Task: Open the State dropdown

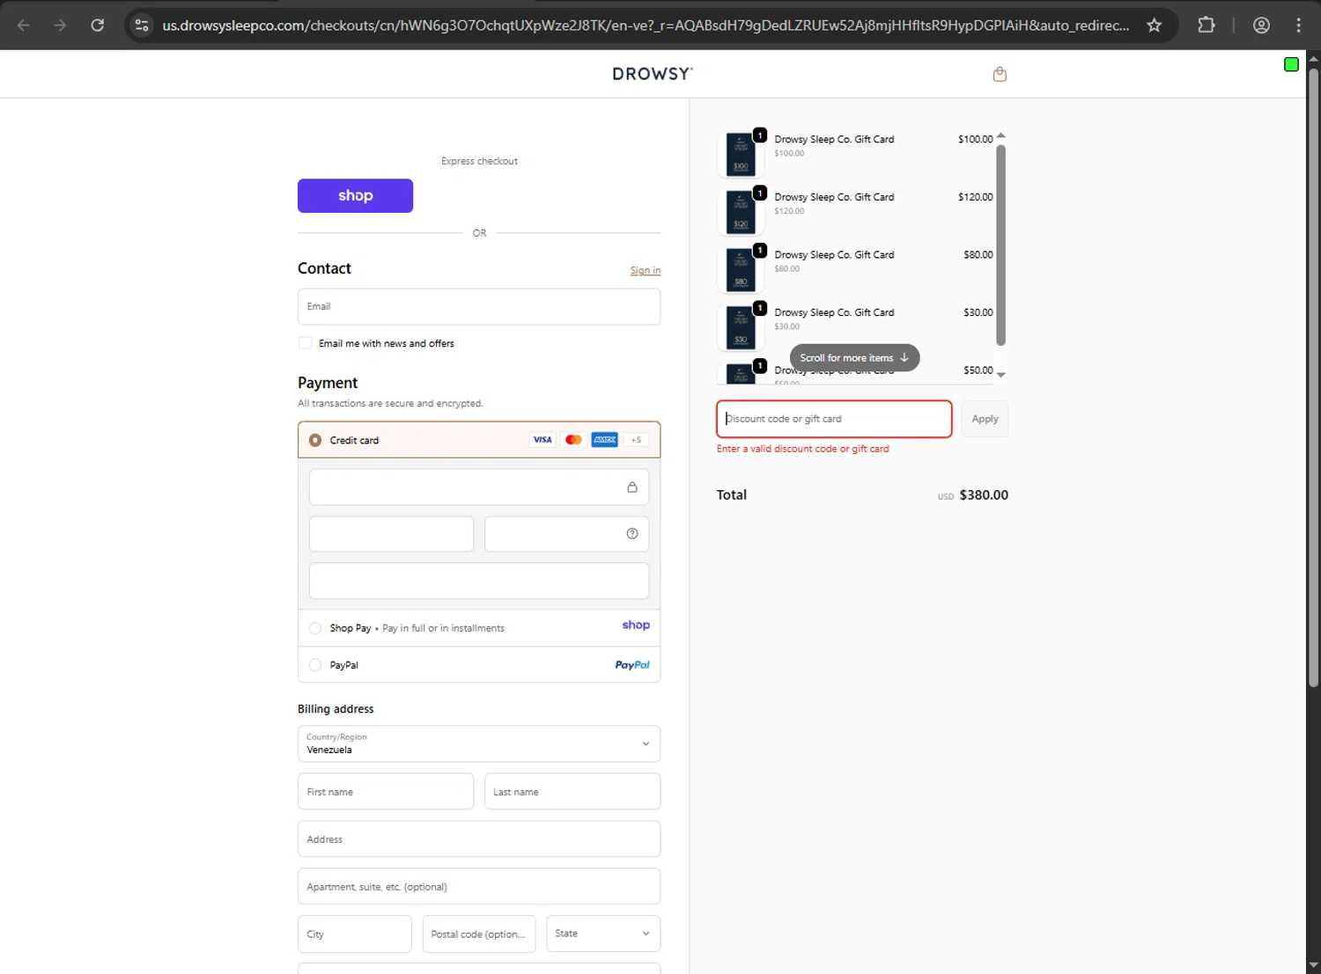Action: coord(603,934)
